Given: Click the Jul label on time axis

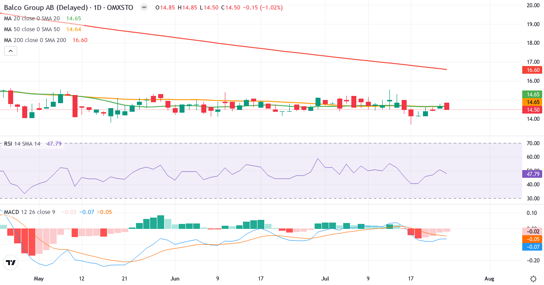Looking at the screenshot, I should pyautogui.click(x=325, y=278).
